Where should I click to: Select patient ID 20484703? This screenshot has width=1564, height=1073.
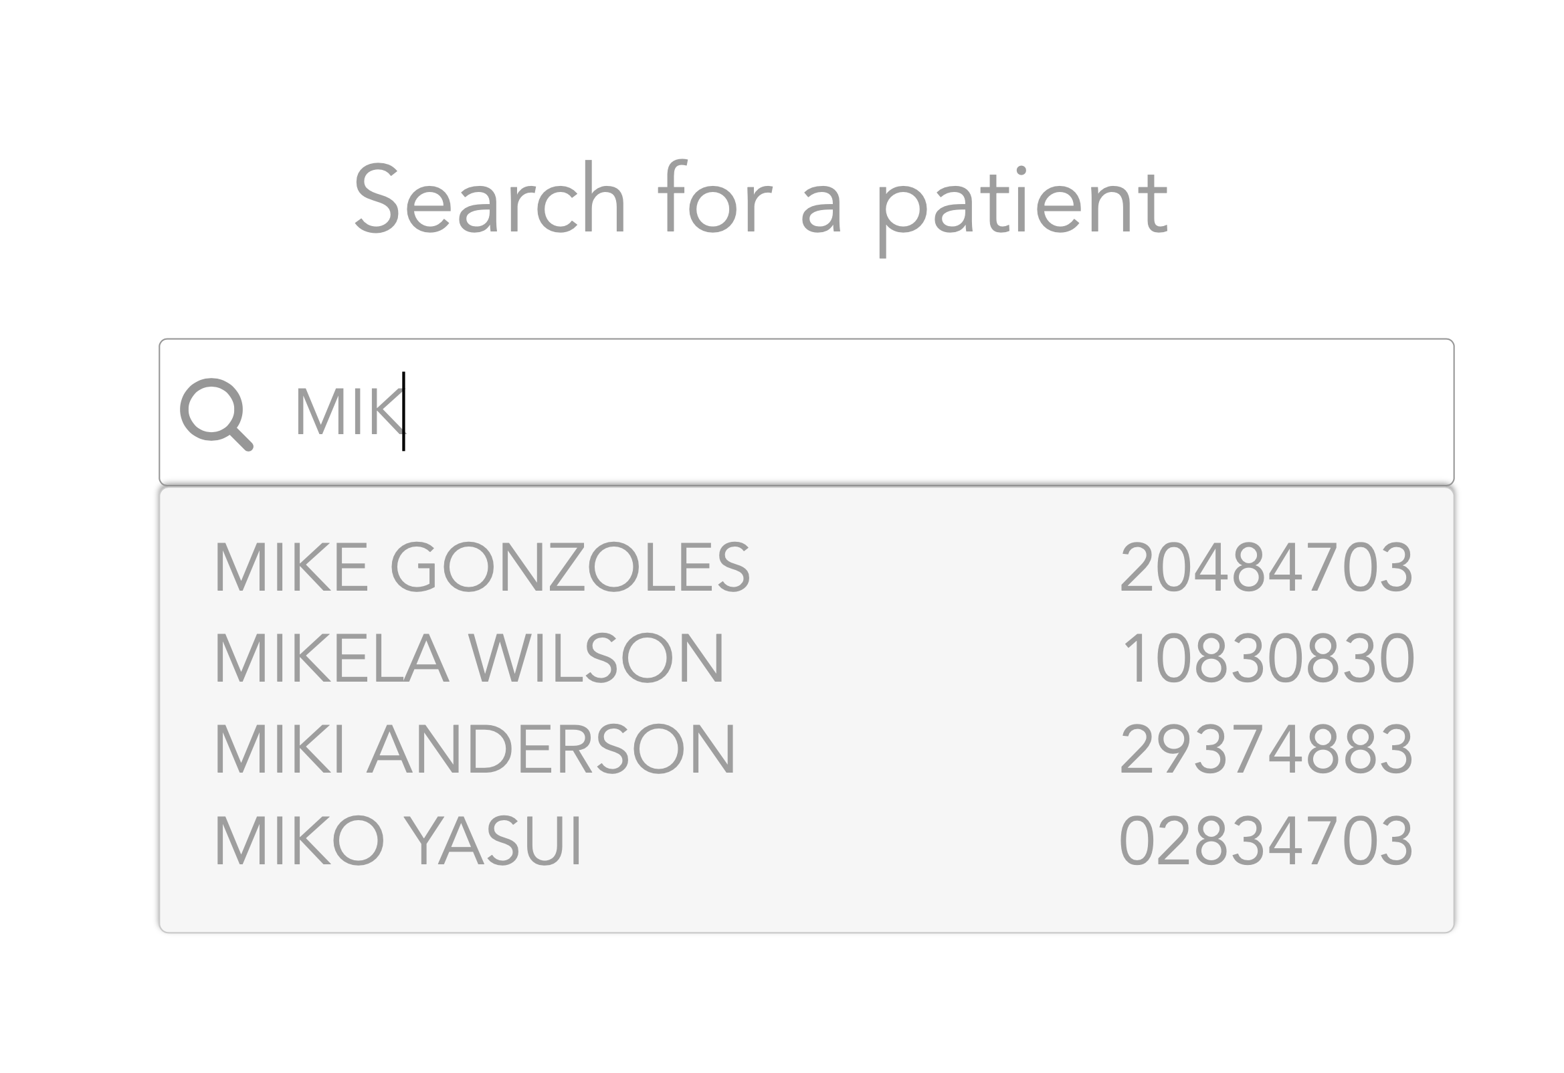[x=1266, y=567]
